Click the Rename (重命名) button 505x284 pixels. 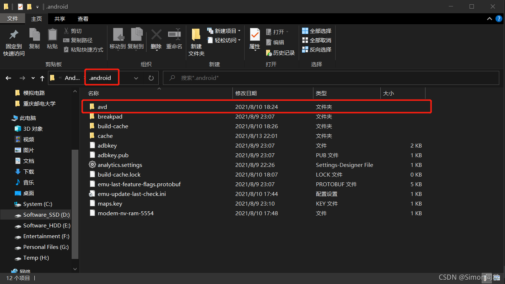click(174, 39)
